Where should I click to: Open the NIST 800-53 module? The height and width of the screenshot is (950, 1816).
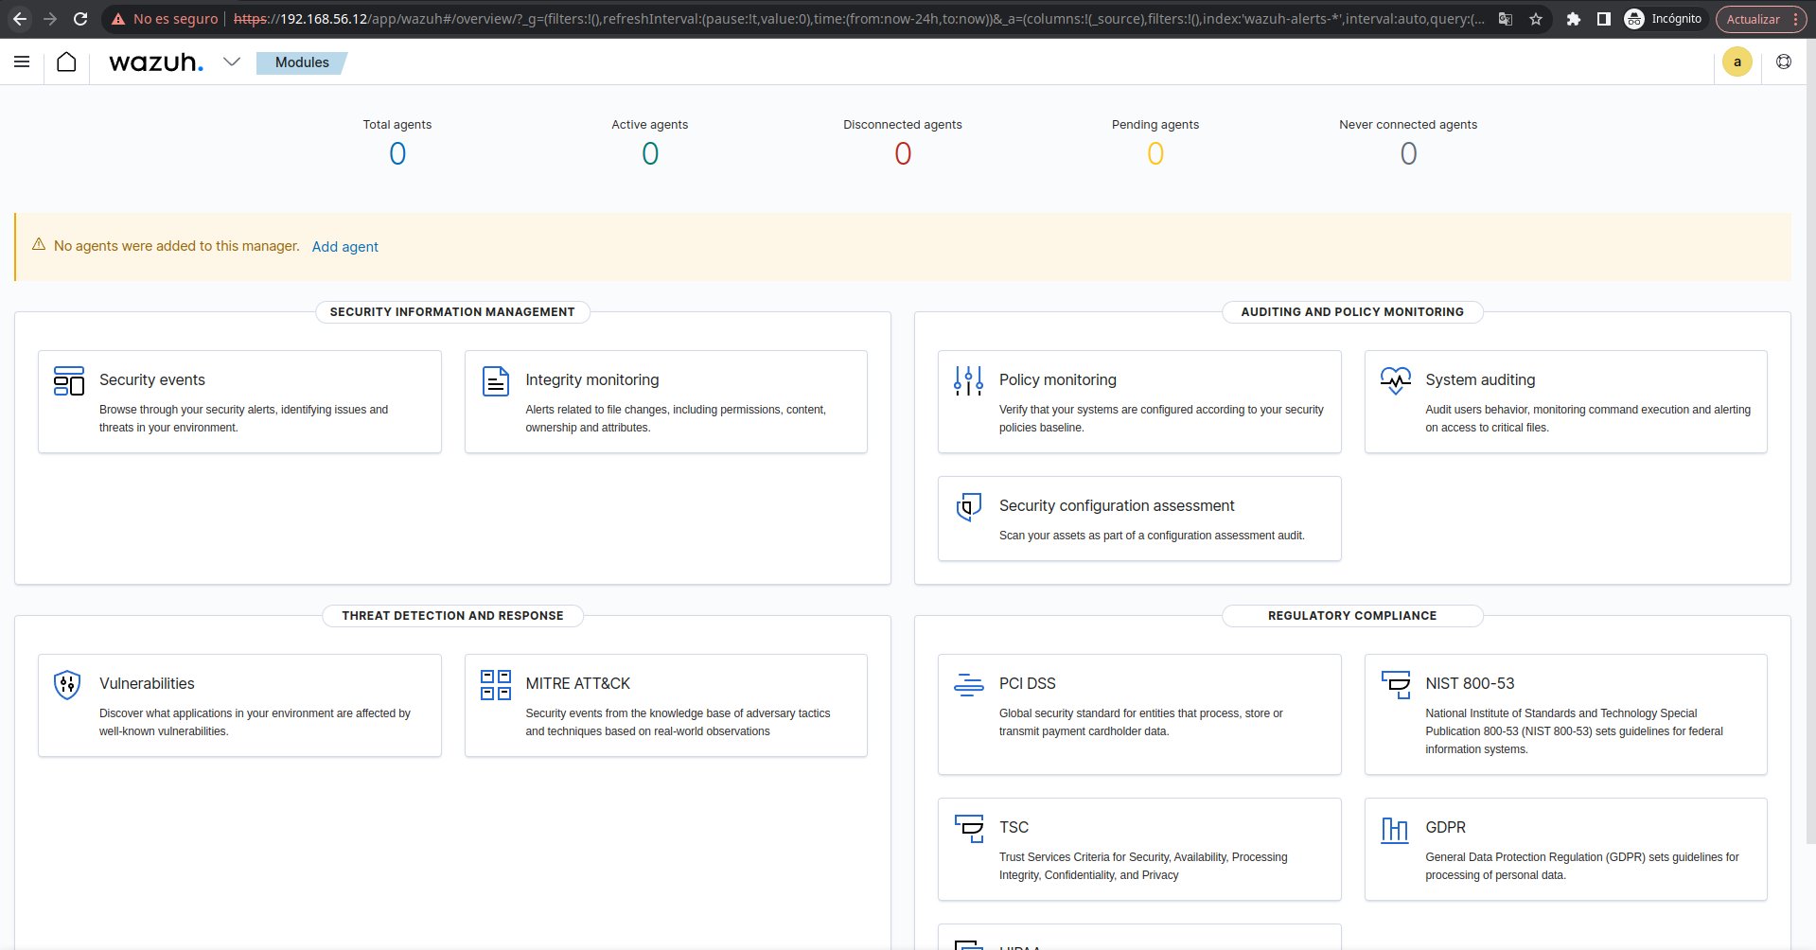pyautogui.click(x=1470, y=683)
